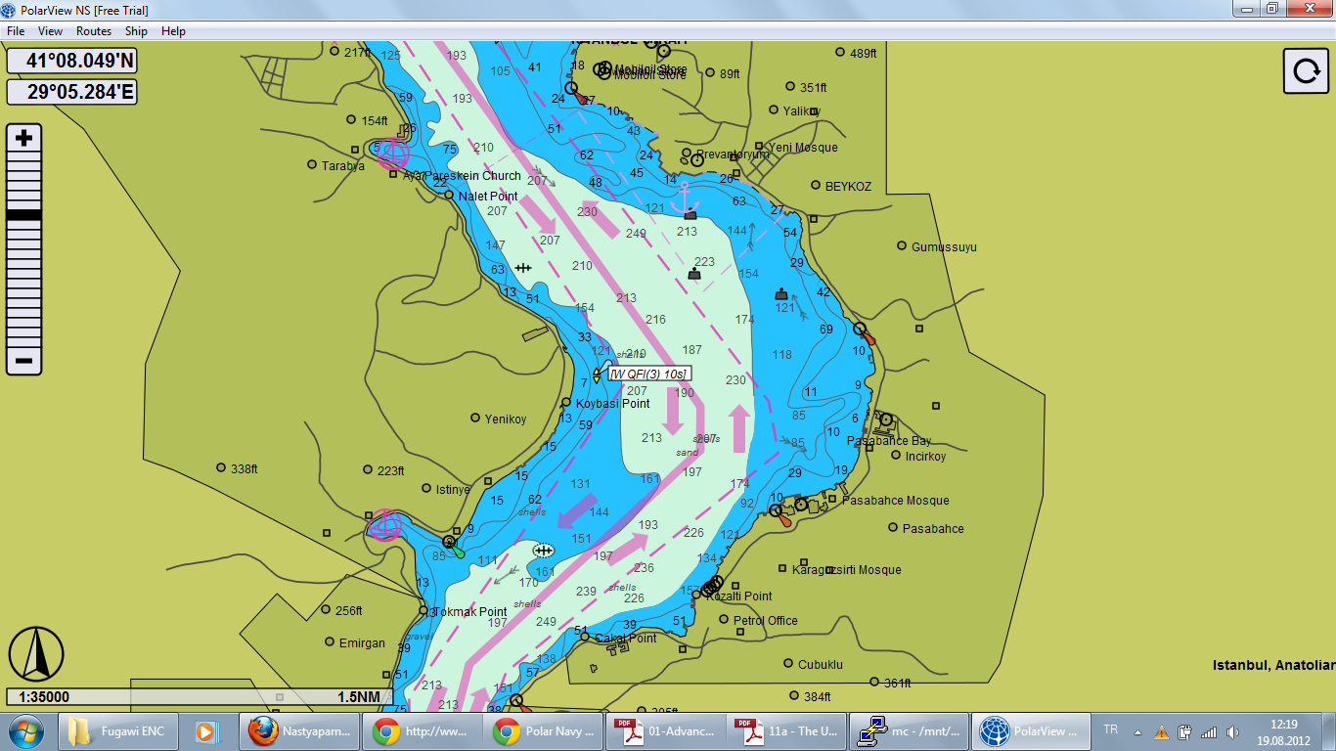Screen dimensions: 1336x751
Task: Click the latitude readout 41°08.049'N
Action: pos(71,62)
